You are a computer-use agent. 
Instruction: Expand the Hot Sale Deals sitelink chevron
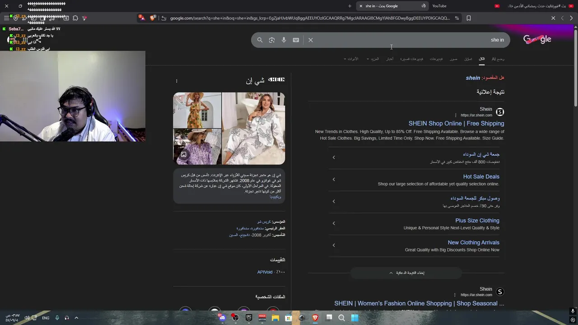point(334,179)
